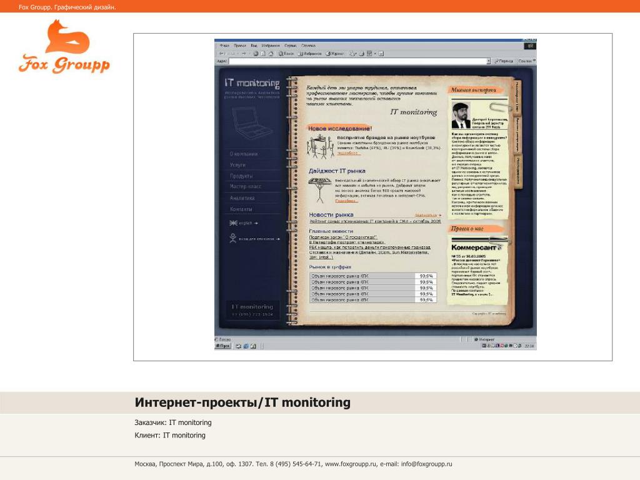Click the expert portrait photo
640x480 pixels.
(461, 116)
